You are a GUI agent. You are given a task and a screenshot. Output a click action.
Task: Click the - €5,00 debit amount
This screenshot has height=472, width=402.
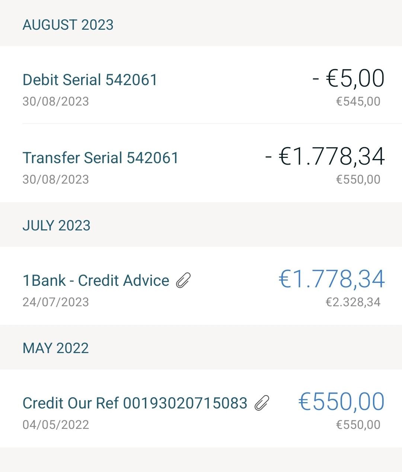click(x=348, y=78)
